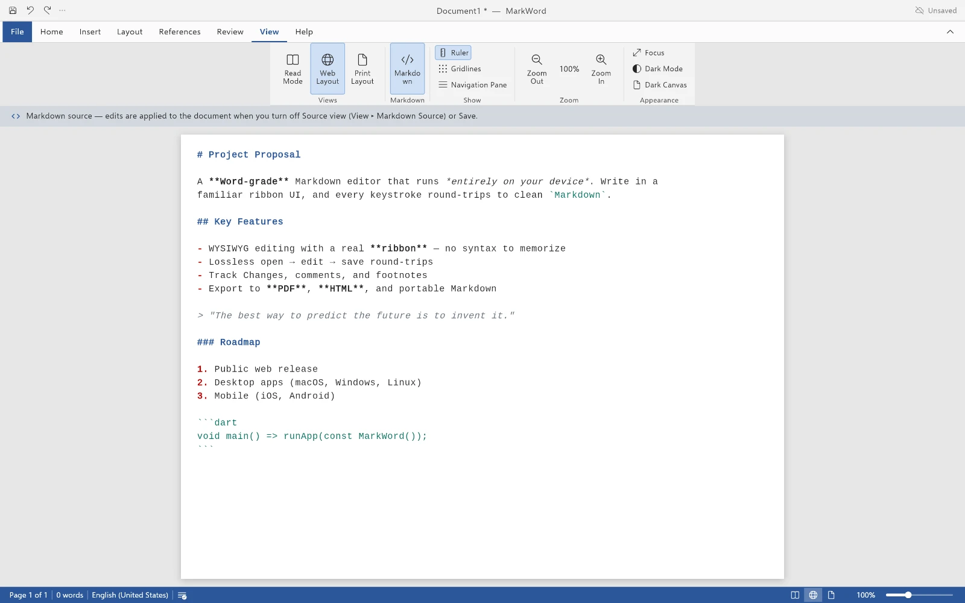Click the 'Track Changes, comments, and footnotes' line

point(312,276)
